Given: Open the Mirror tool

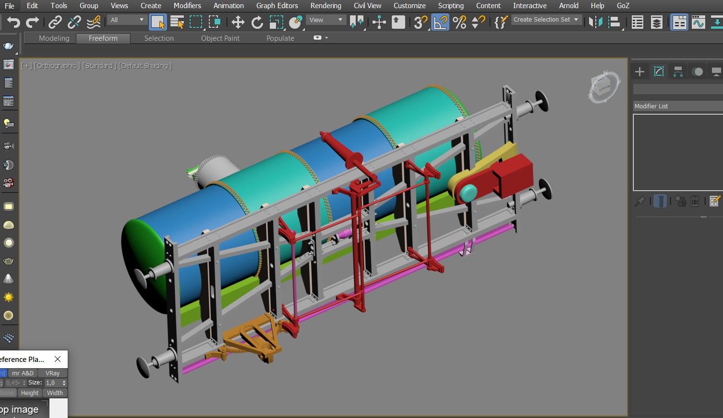Looking at the screenshot, I should tap(595, 22).
